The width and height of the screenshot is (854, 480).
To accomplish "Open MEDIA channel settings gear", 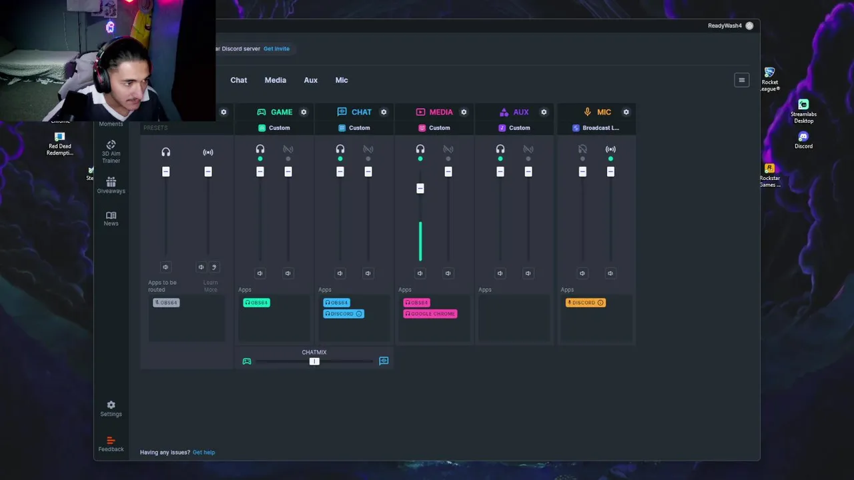I will click(x=464, y=112).
